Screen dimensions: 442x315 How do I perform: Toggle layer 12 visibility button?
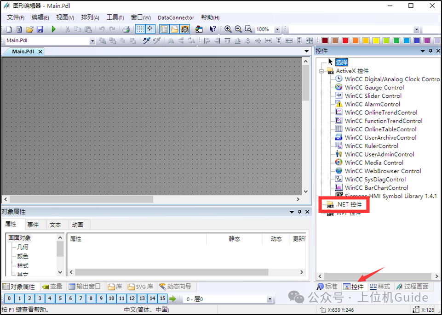pyautogui.click(x=132, y=298)
